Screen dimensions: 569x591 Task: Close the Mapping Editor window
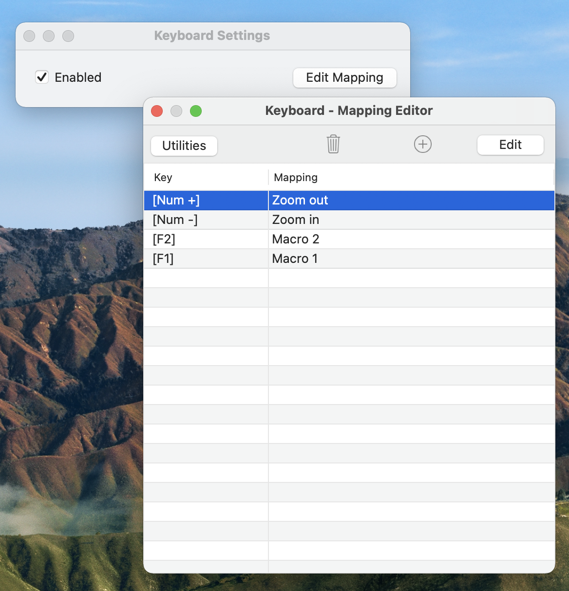(157, 111)
